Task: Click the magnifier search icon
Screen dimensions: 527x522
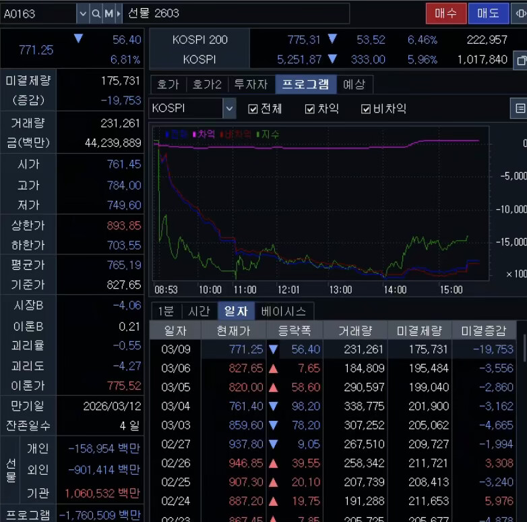Action: point(96,13)
